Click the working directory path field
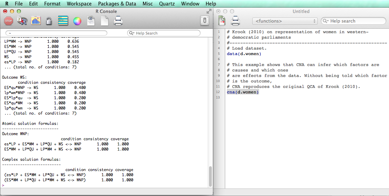 [57, 33]
